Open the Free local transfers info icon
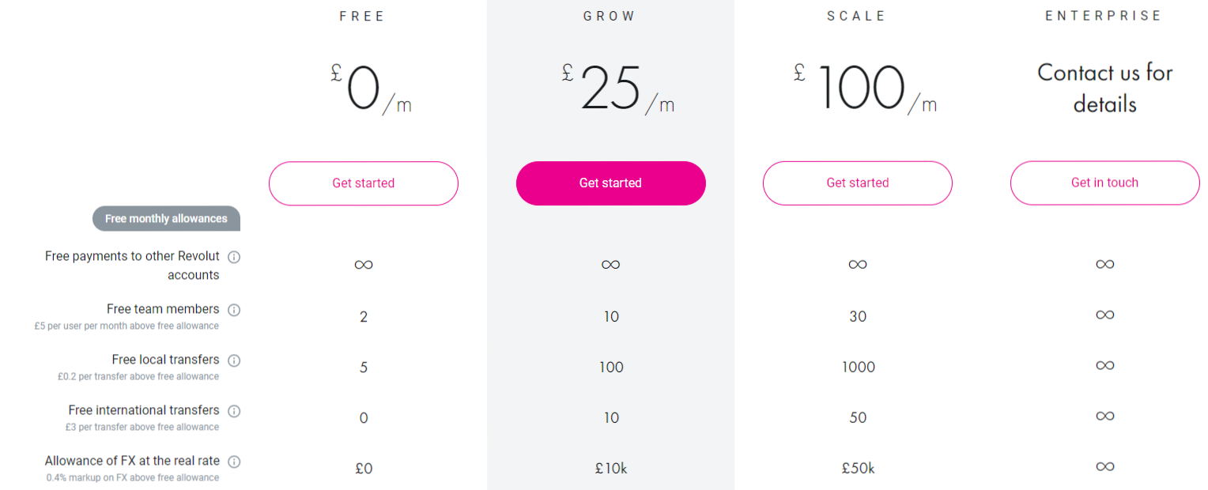1208x490 pixels. pyautogui.click(x=234, y=360)
